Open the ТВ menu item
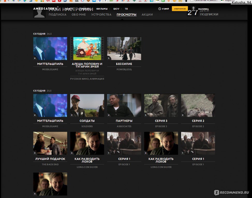This screenshot has height=198, width=252. tap(126, 9)
